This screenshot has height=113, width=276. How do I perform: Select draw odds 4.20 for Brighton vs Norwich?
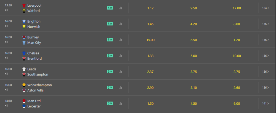pyautogui.click(x=194, y=24)
